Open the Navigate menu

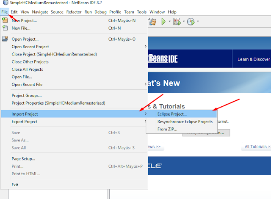40,12
